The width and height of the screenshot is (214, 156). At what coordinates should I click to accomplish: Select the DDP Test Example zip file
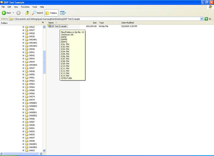coord(58,26)
